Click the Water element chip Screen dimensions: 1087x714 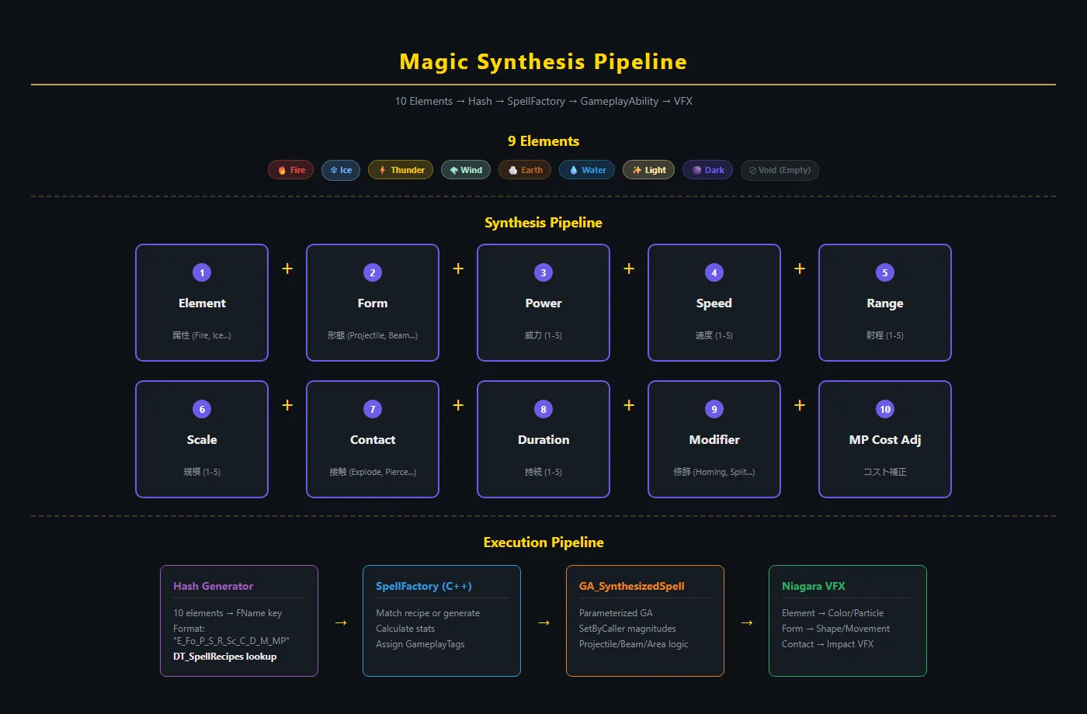[x=587, y=170]
